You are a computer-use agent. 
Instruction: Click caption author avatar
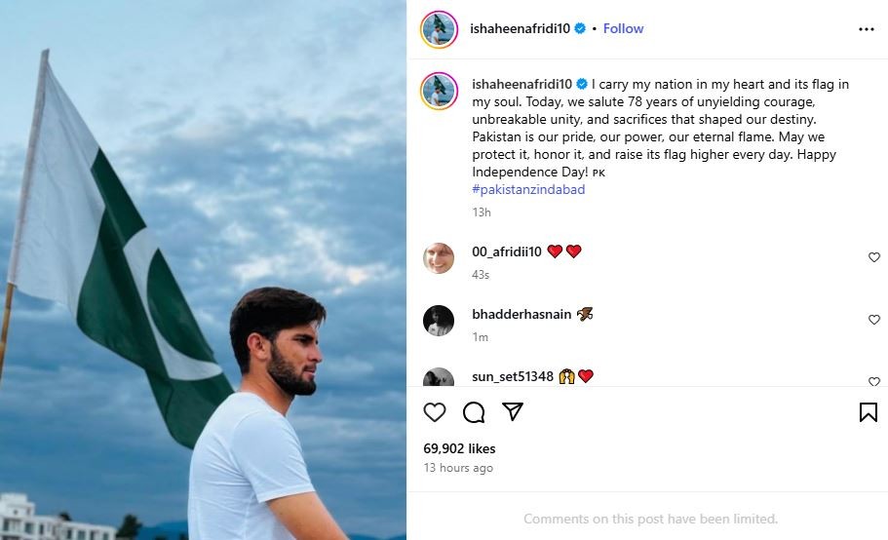tap(439, 90)
